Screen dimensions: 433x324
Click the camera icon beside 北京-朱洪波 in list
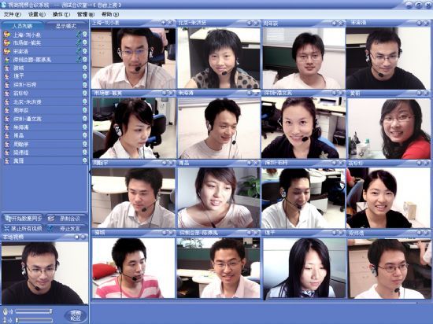[x=85, y=101]
